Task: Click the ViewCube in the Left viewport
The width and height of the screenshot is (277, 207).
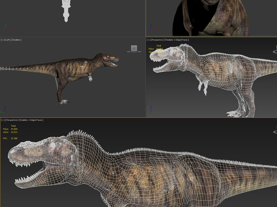Action: pos(134,48)
